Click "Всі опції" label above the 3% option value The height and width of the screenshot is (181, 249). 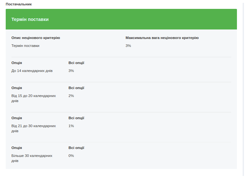(76, 63)
